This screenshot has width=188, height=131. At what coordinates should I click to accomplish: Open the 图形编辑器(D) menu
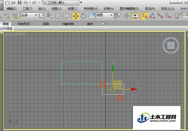129,8
